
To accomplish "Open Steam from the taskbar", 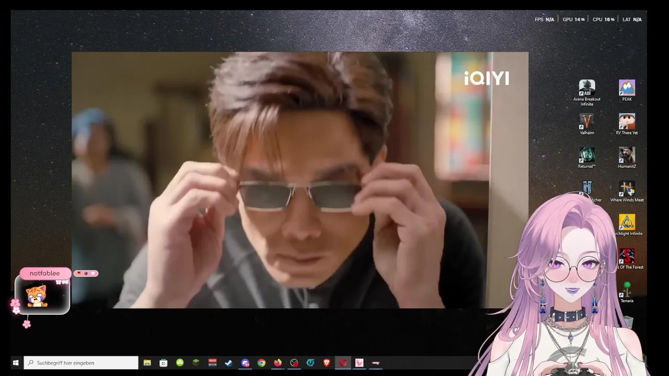I will coord(228,362).
